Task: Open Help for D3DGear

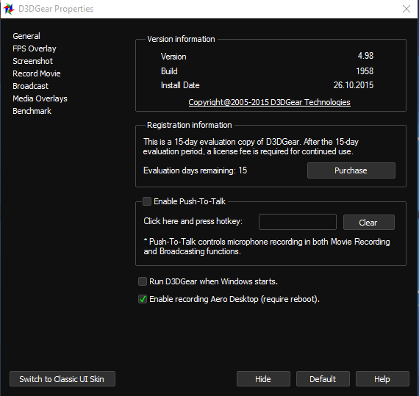Action: [x=382, y=378]
